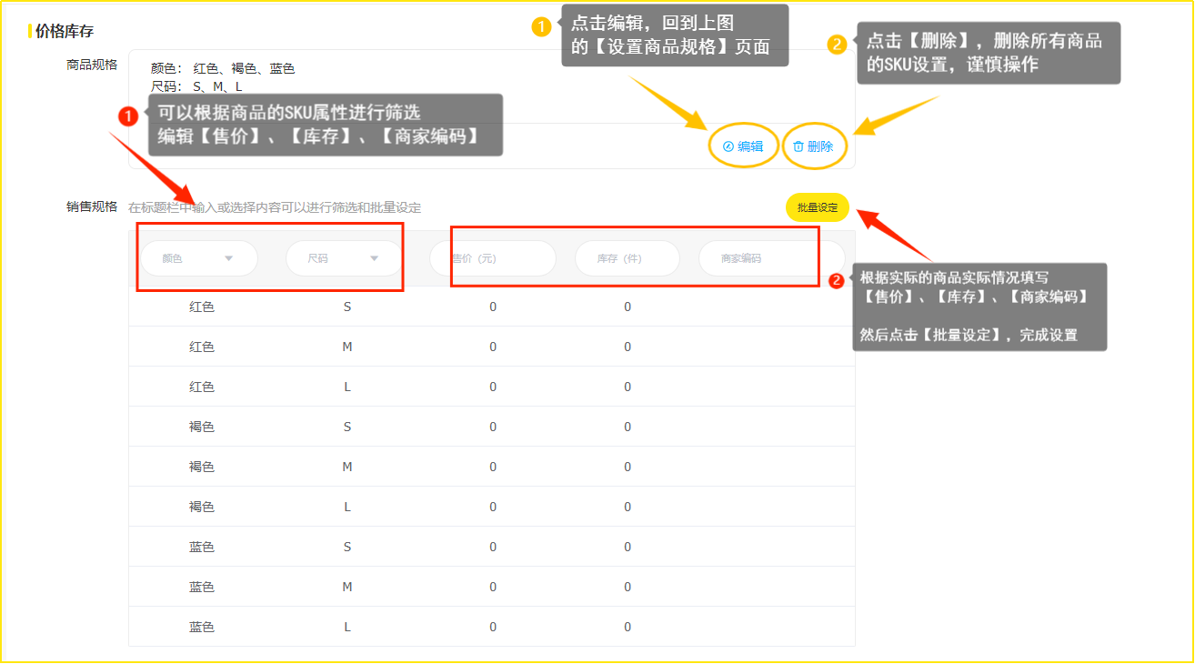Click the red number 1 annotation badge
The image size is (1195, 664).
pyautogui.click(x=129, y=116)
